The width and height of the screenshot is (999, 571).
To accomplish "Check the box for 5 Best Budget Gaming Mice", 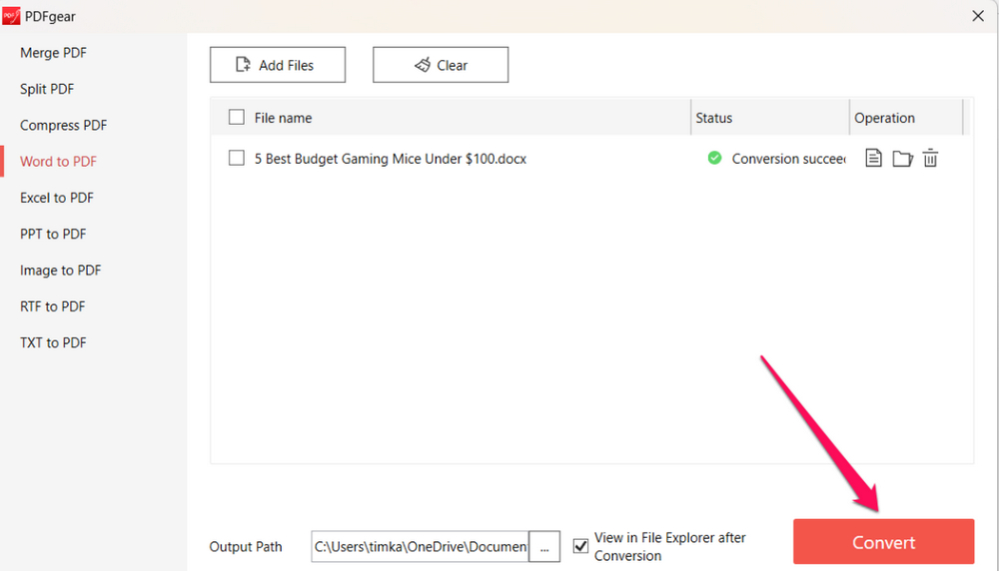I will click(237, 158).
